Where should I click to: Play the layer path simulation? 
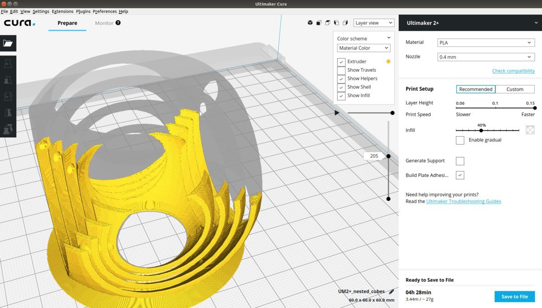pyautogui.click(x=337, y=113)
